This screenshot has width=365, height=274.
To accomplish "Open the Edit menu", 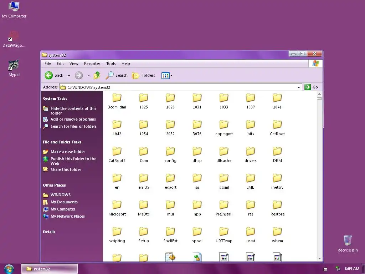I will [x=60, y=64].
